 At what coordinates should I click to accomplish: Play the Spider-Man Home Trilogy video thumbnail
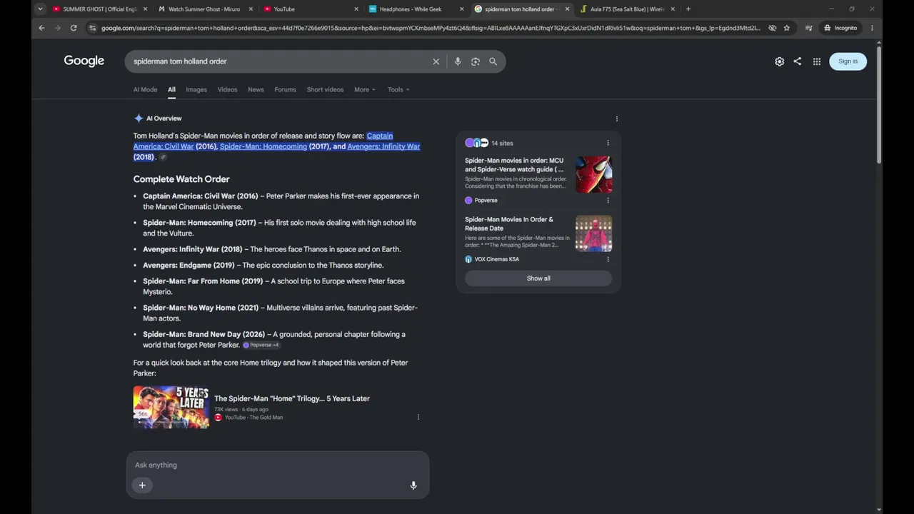click(x=171, y=407)
